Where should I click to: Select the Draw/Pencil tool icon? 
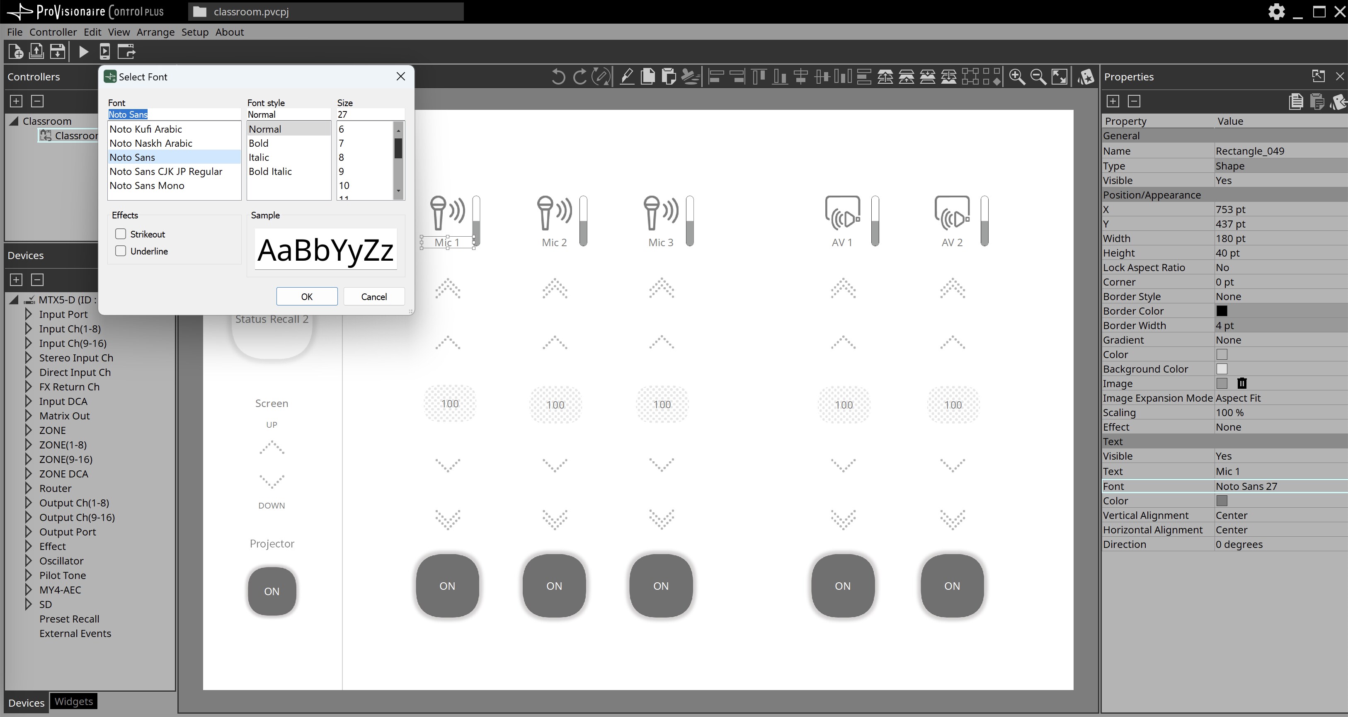(627, 77)
